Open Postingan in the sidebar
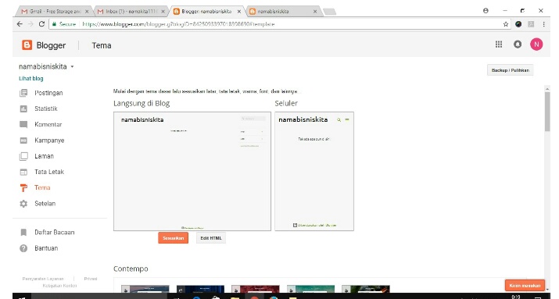559x299 pixels. (x=48, y=93)
